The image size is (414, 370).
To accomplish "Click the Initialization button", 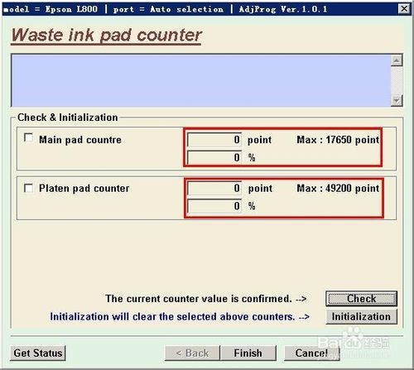I will click(361, 316).
